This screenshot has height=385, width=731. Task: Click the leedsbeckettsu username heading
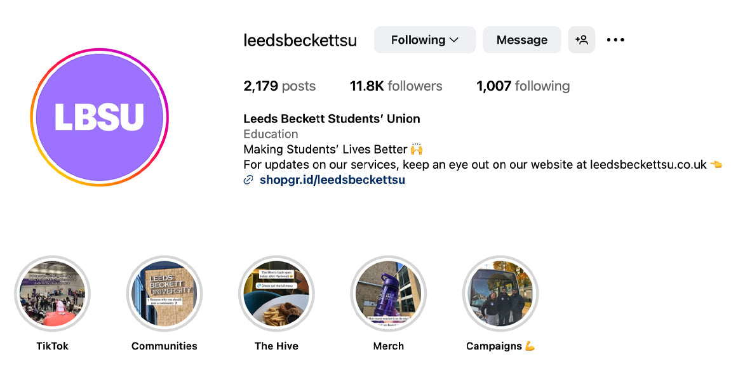[300, 41]
